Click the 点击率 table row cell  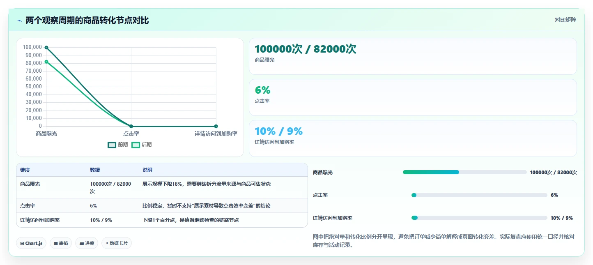coord(28,205)
